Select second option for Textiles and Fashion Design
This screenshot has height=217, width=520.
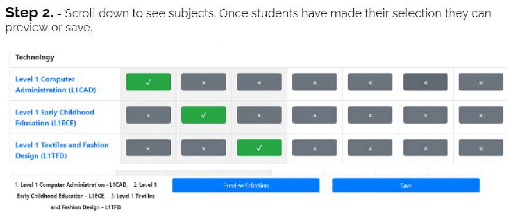pyautogui.click(x=204, y=148)
